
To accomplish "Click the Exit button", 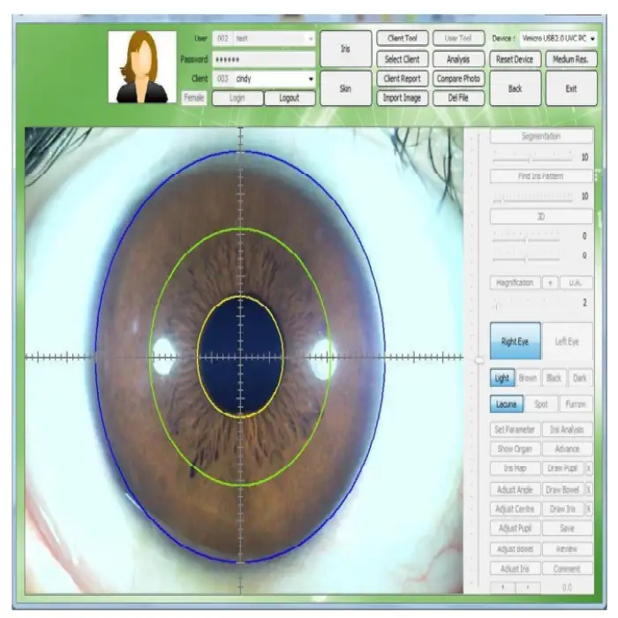I will click(x=570, y=88).
